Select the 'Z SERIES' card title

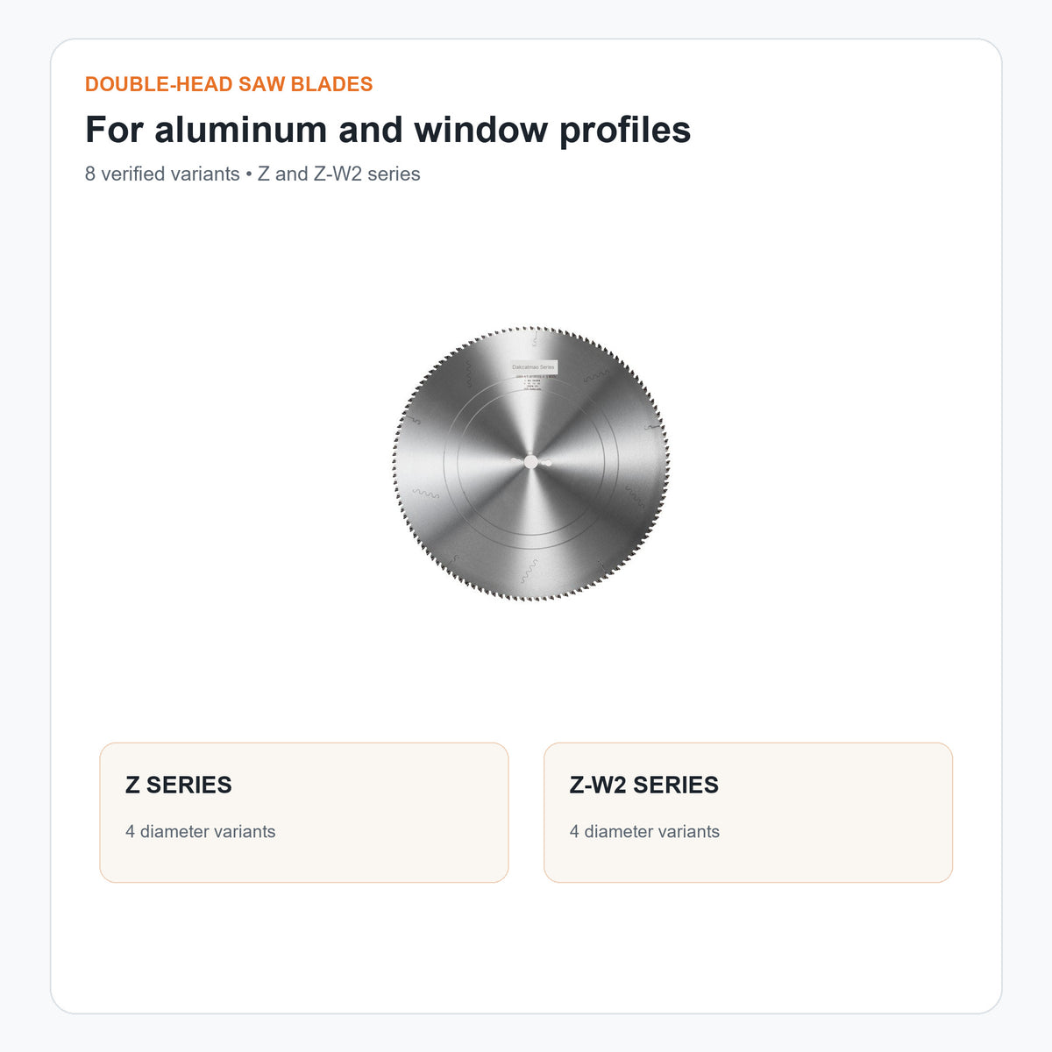click(x=179, y=785)
